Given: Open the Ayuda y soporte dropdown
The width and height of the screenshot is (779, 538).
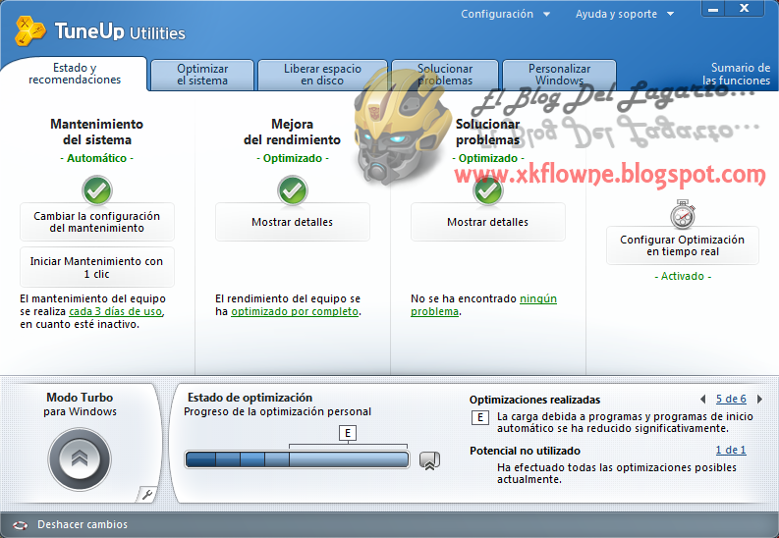Looking at the screenshot, I should point(625,14).
